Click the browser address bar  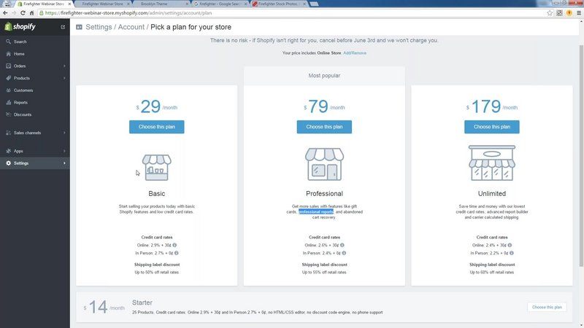tap(291, 12)
